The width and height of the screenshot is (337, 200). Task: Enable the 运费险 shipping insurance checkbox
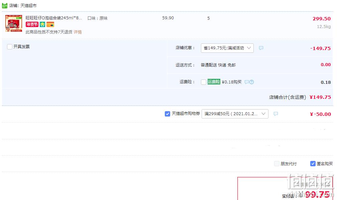pyautogui.click(x=204, y=82)
